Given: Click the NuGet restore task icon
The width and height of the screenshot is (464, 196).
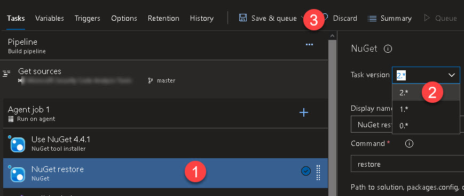Looking at the screenshot, I should click(x=18, y=174).
